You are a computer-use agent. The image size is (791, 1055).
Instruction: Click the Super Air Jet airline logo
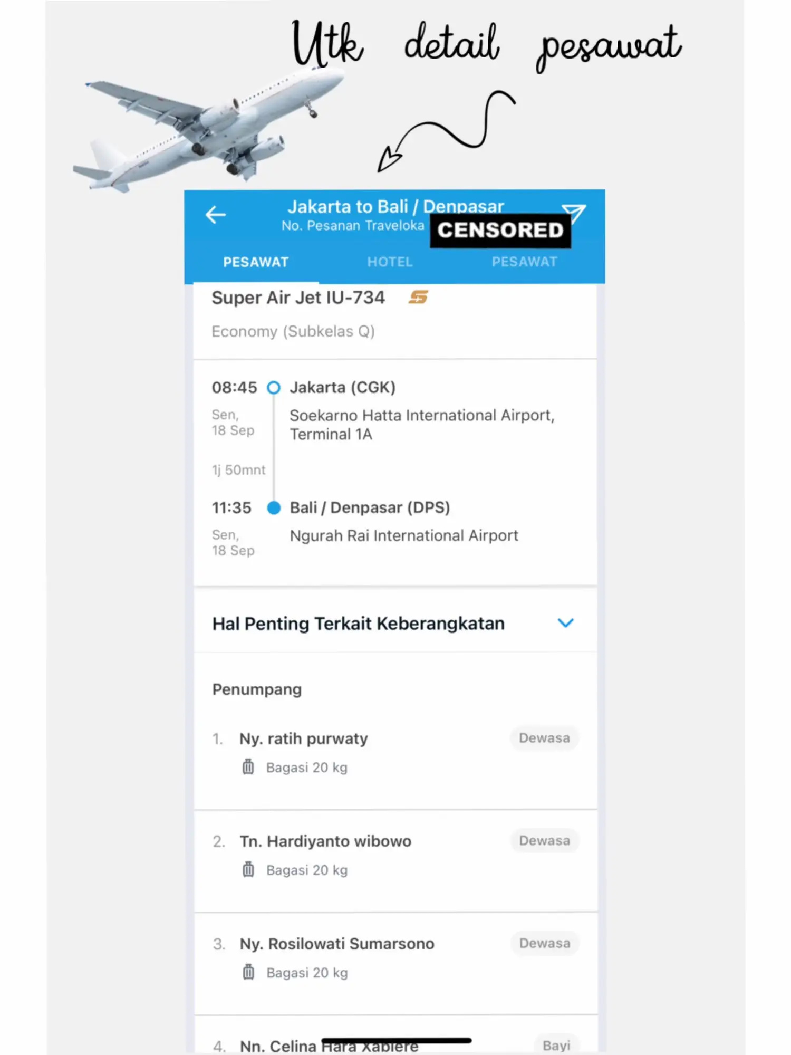click(418, 298)
